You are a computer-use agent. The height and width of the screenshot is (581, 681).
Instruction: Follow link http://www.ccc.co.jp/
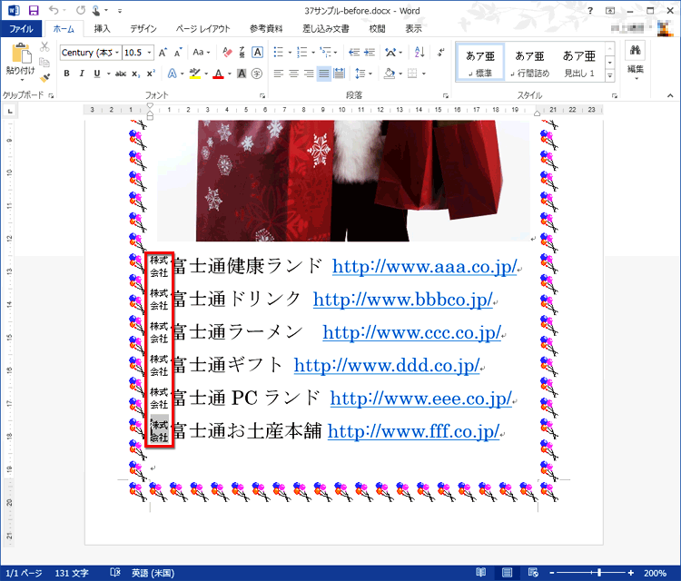tap(411, 332)
